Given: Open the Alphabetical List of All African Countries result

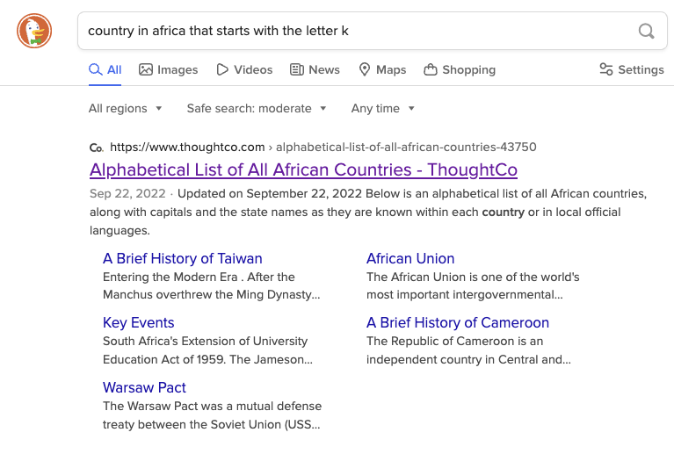Looking at the screenshot, I should tap(303, 169).
